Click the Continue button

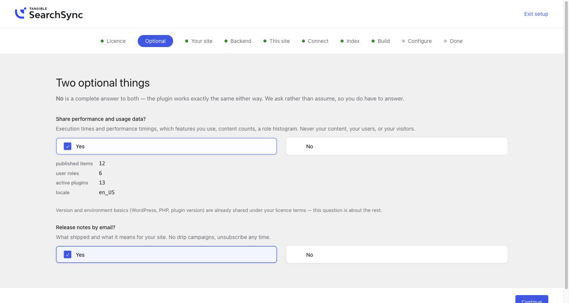pyautogui.click(x=532, y=299)
